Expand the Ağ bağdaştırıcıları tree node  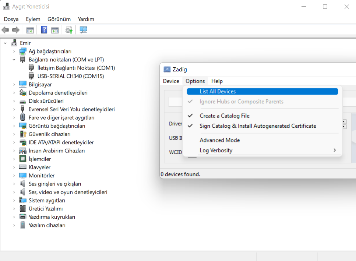tap(14, 52)
